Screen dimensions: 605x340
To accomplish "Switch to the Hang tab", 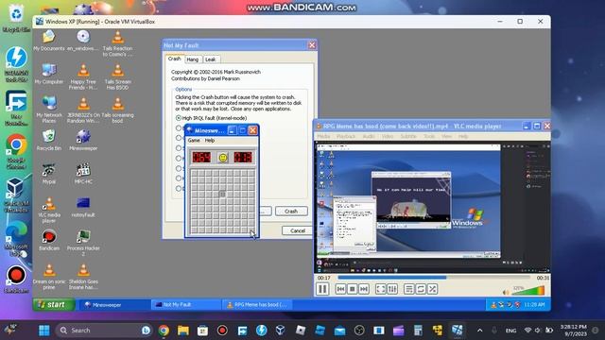I will pyautogui.click(x=192, y=59).
